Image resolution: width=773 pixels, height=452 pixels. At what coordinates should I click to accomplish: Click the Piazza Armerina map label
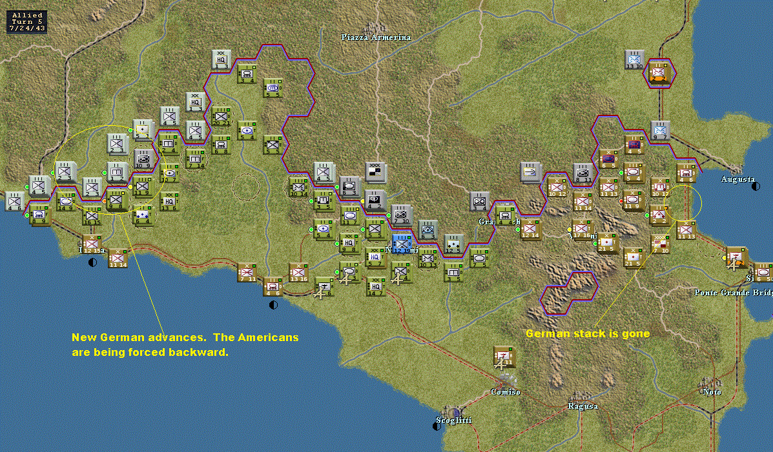click(376, 37)
